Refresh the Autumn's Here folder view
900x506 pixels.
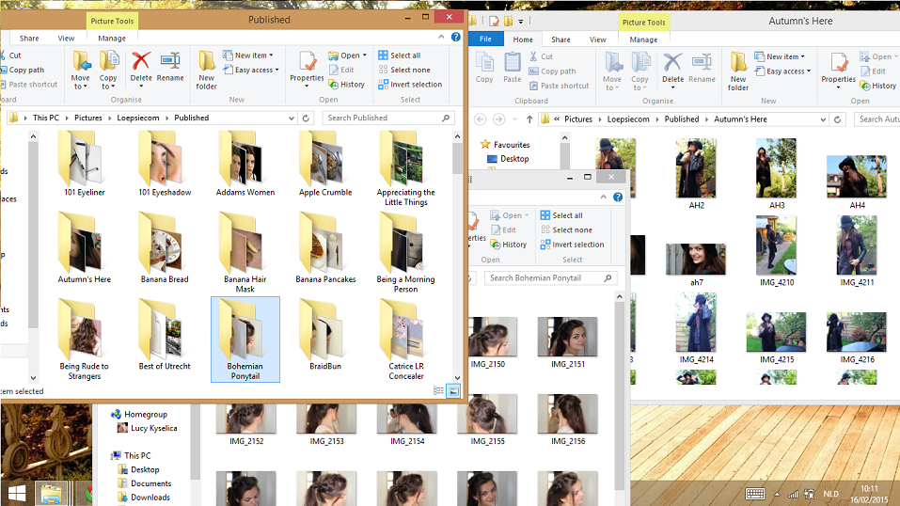coord(837,119)
